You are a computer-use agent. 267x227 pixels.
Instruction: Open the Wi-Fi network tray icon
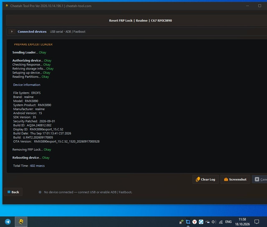[x=221, y=222]
